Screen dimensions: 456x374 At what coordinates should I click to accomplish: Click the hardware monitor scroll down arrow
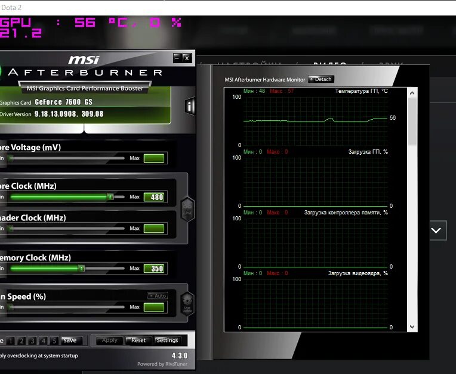[412, 327]
